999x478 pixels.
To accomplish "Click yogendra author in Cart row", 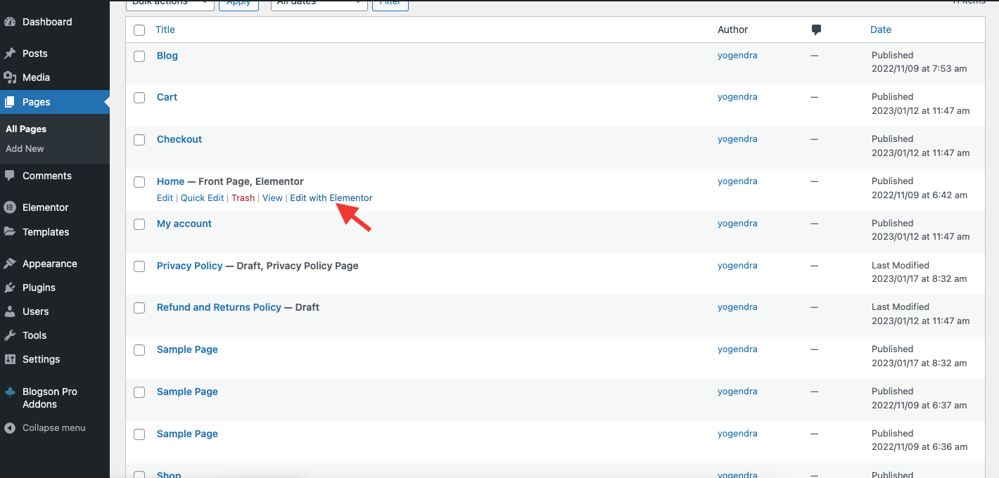I will 737,97.
